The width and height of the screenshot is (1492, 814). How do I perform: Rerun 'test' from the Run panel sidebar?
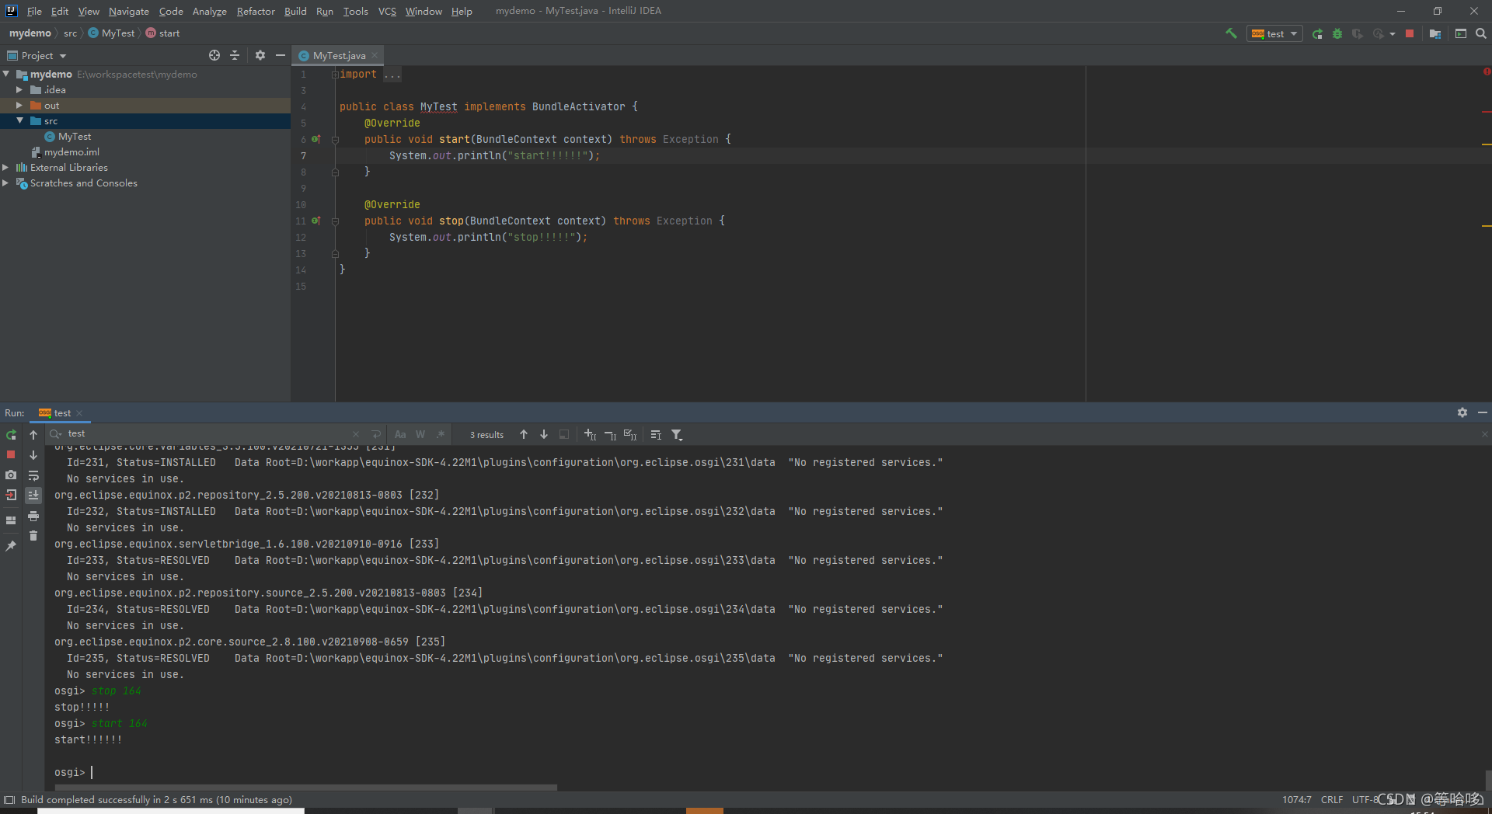click(11, 435)
